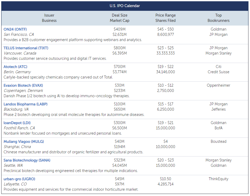Select the $19 - $21 price range
The width and height of the screenshot is (250, 196).
pos(165,123)
